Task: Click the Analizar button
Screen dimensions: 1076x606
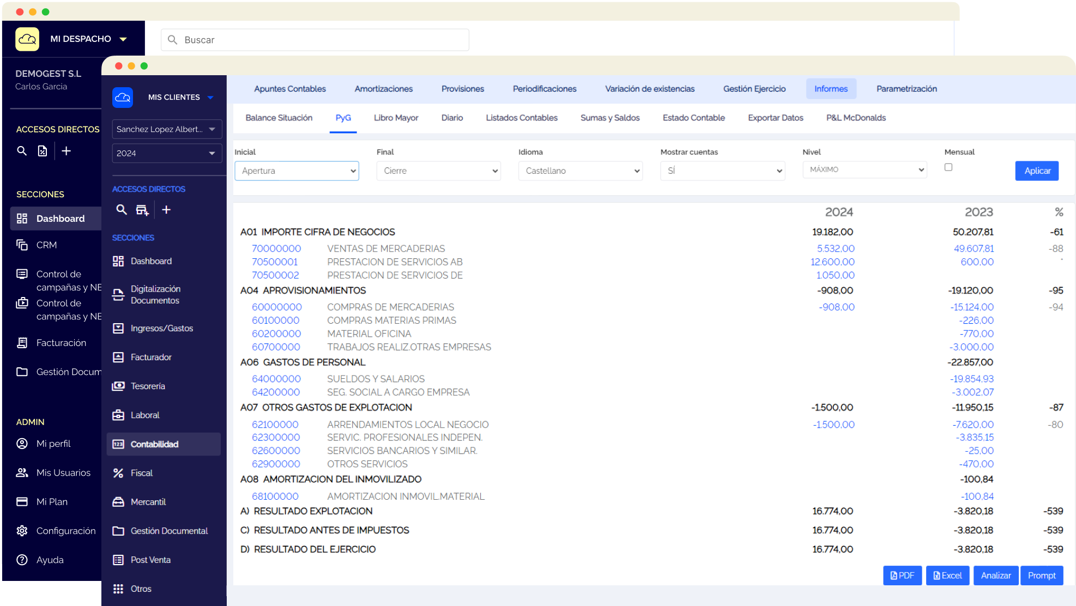Action: [996, 575]
